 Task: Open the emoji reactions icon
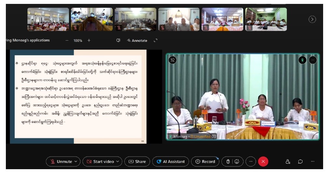237,161
